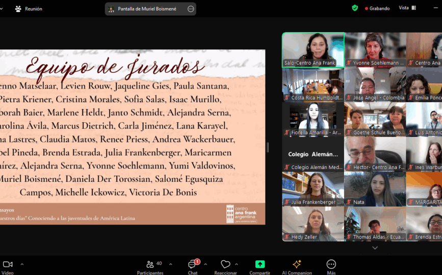Open the Reaccionar heart icon
442x275 pixels.
(x=225, y=265)
